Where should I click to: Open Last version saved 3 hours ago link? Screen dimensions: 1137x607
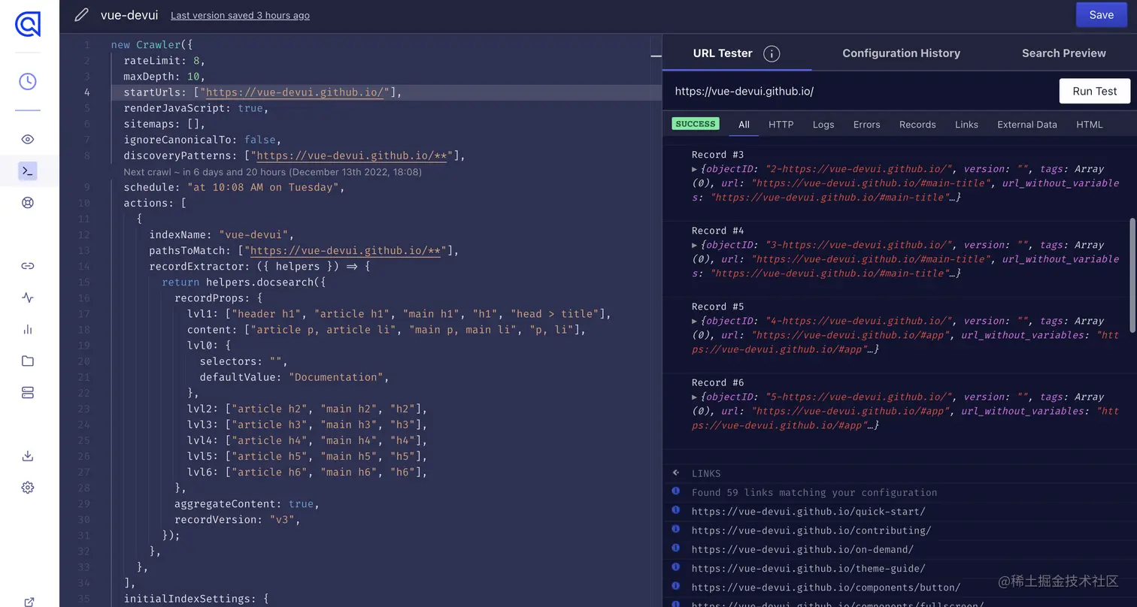tap(240, 15)
